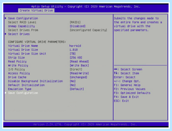Click the F2: Previous Values hint
This screenshot has width=172, height=131.
[130, 89]
